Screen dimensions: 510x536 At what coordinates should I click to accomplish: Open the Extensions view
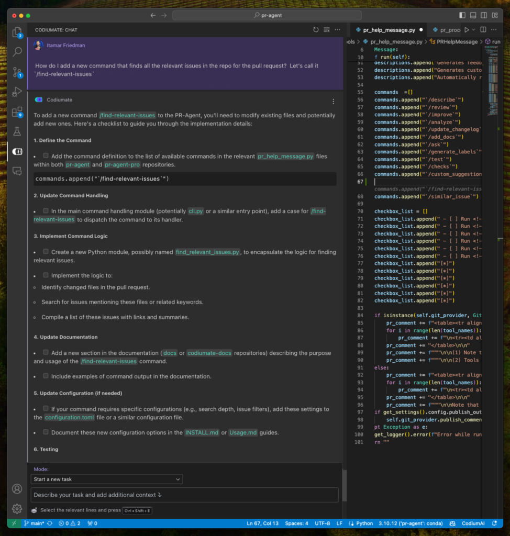17,112
